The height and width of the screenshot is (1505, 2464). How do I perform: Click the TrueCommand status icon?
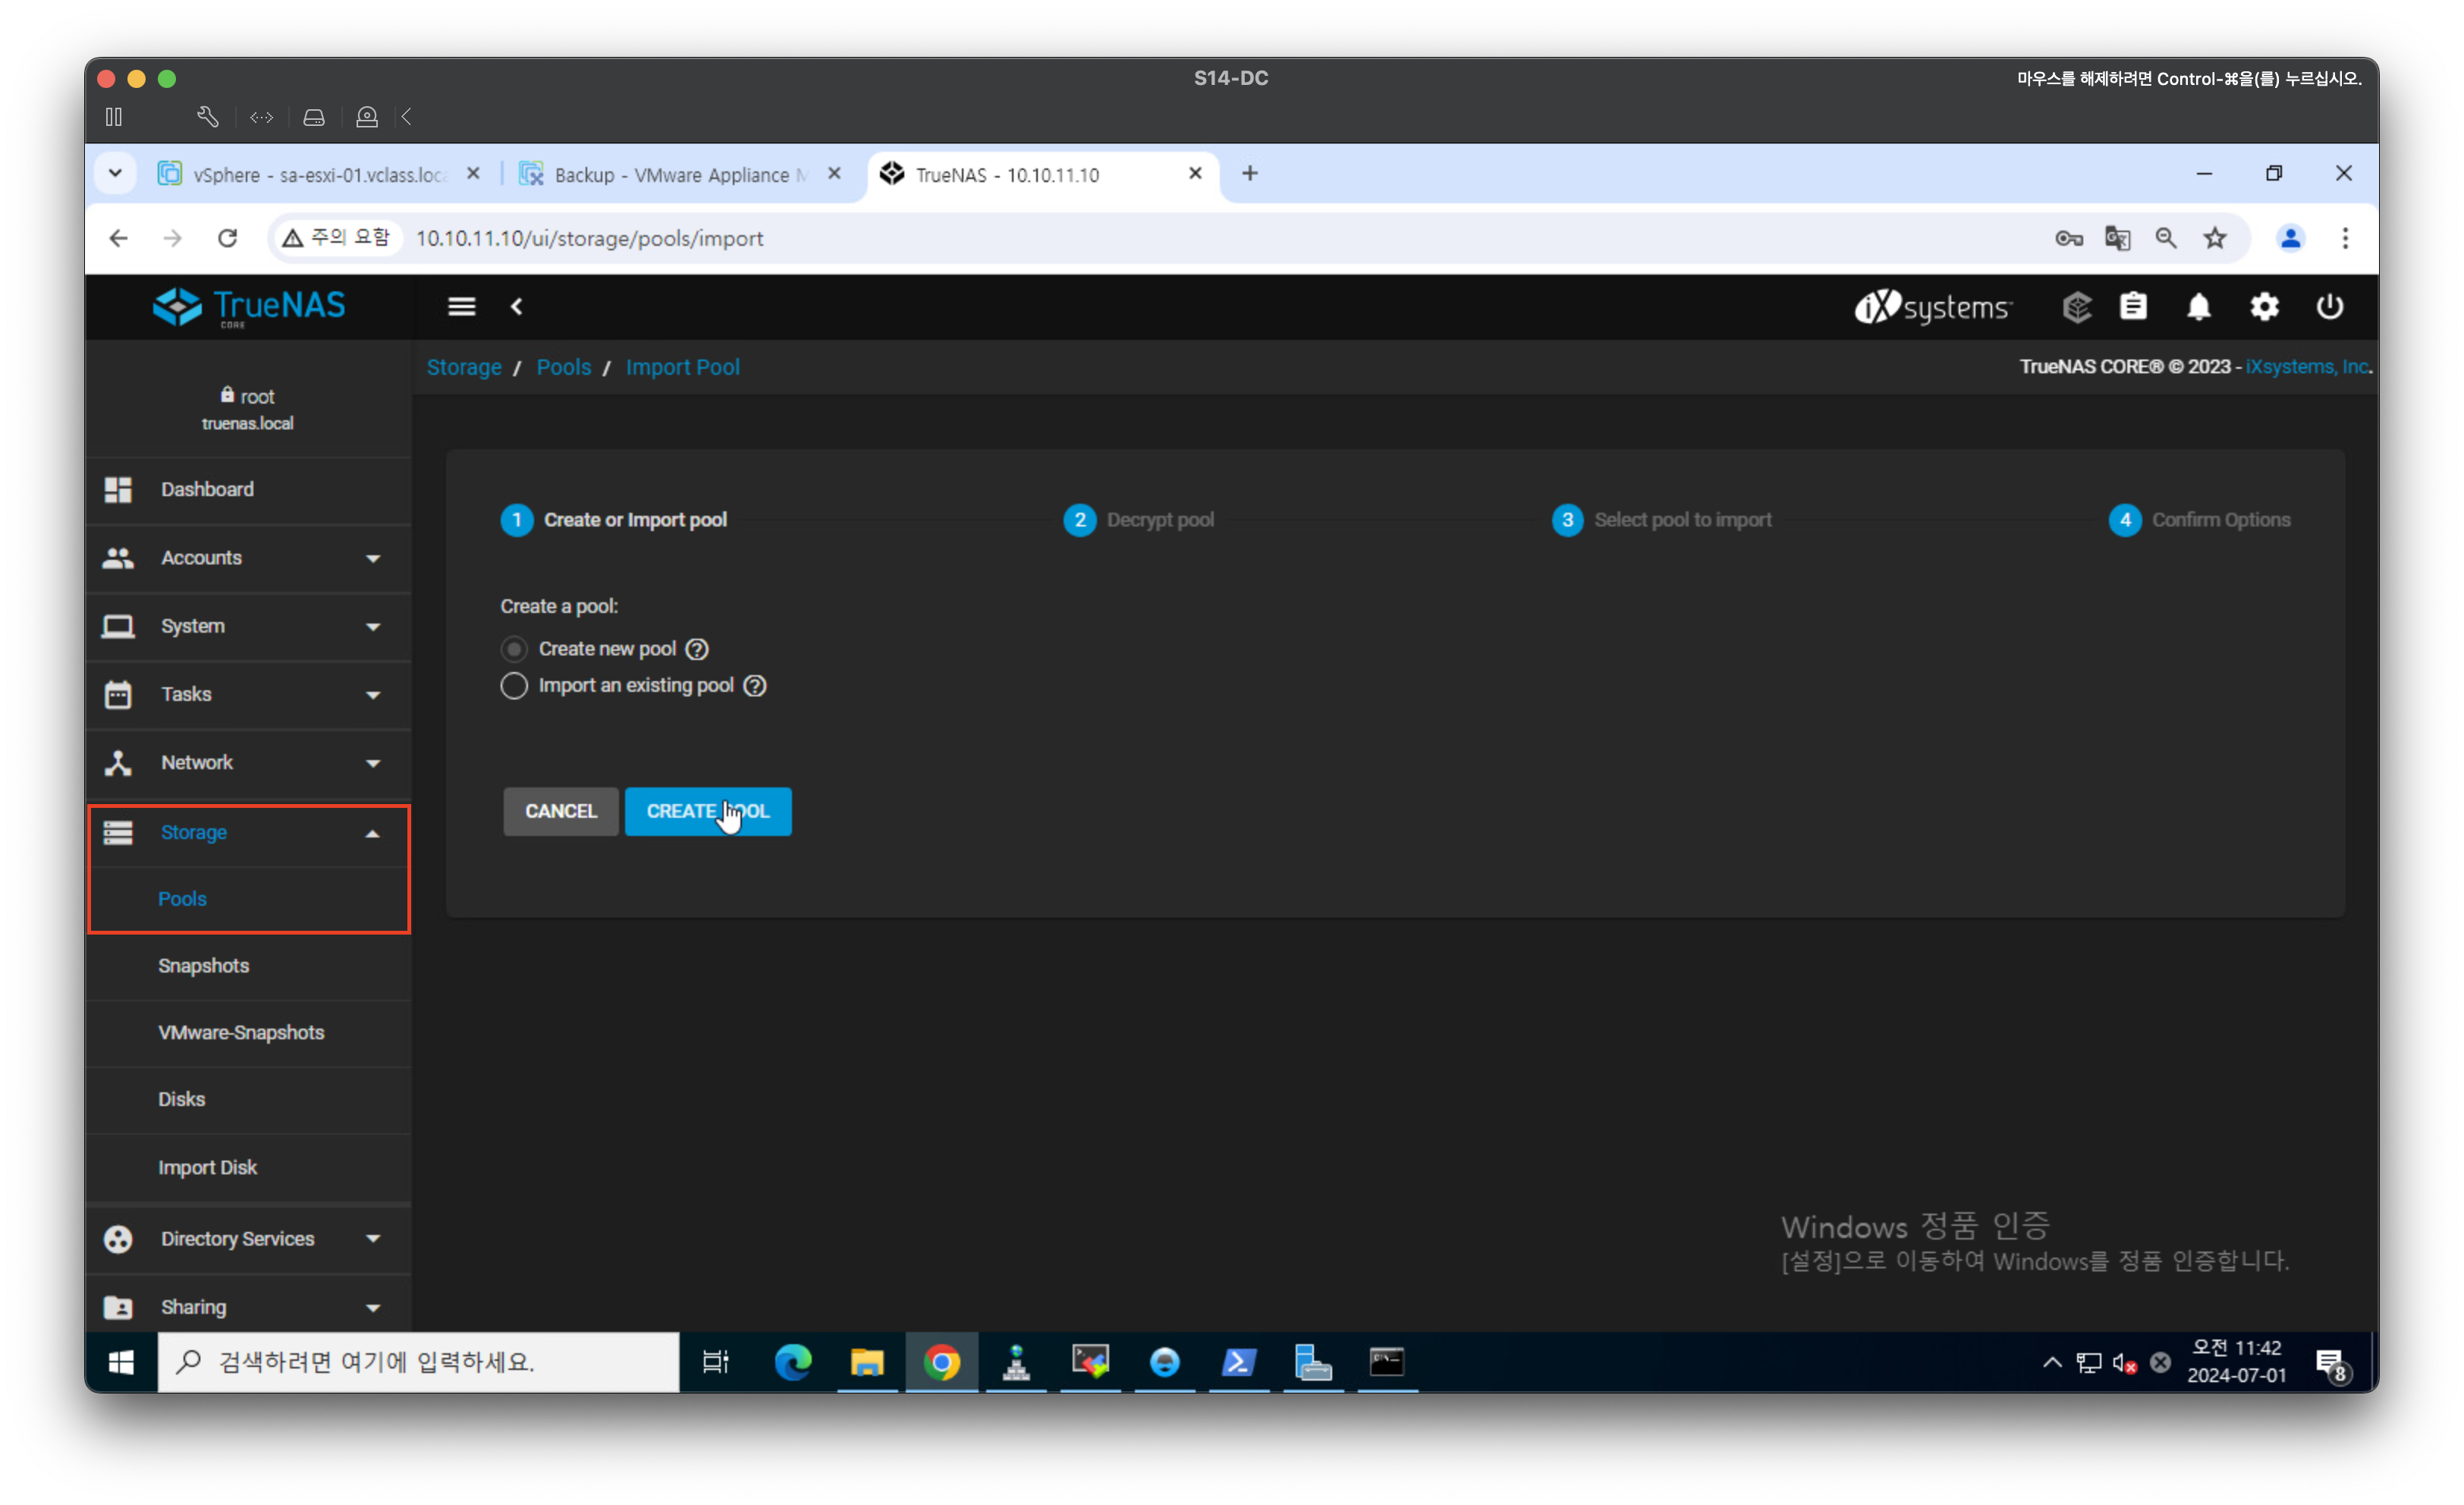click(2076, 307)
